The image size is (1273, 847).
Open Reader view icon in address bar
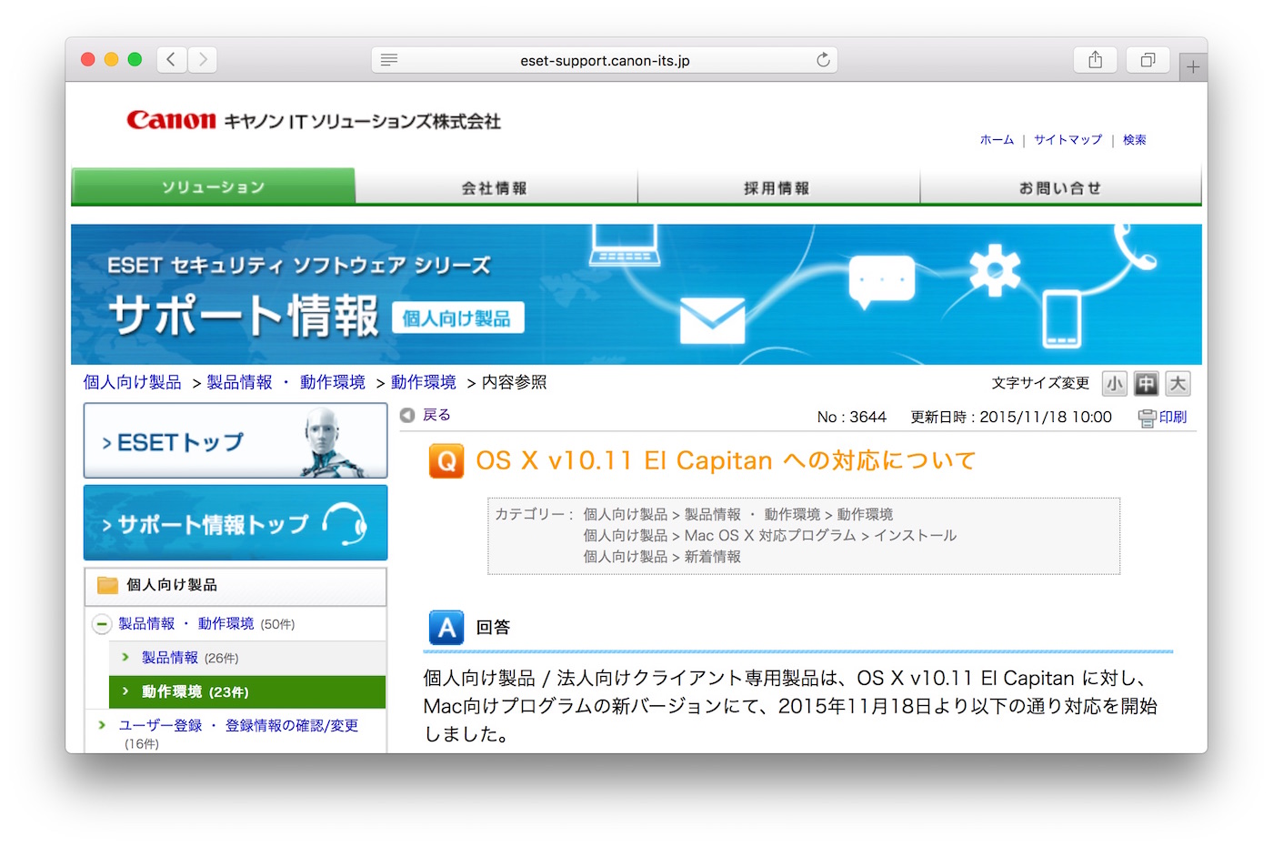[x=389, y=60]
